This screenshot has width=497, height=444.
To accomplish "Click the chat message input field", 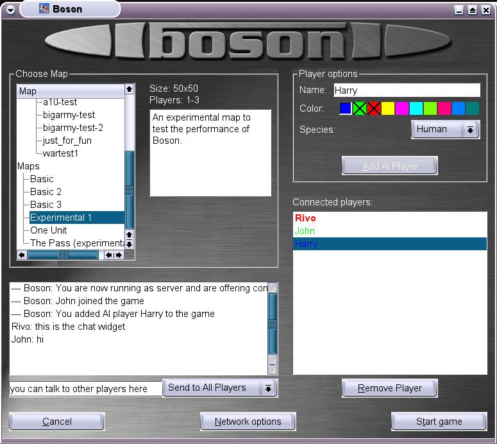I will pos(85,389).
